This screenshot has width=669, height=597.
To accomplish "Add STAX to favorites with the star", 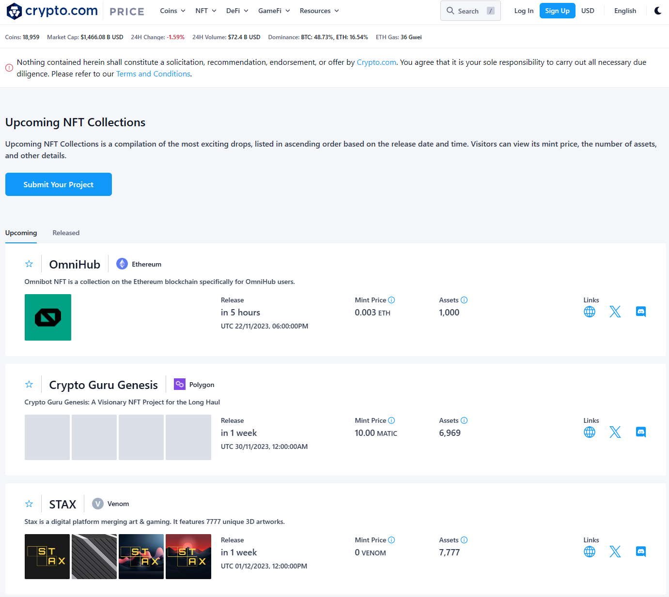I will pyautogui.click(x=29, y=504).
